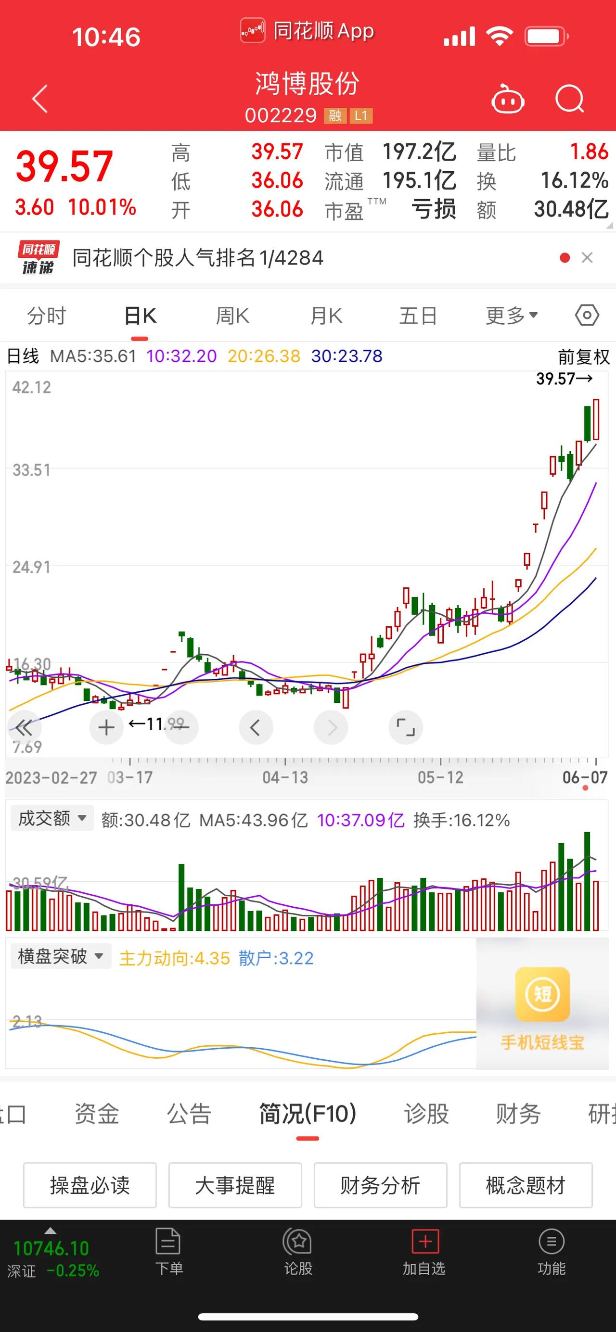Open chart settings hexagon icon
Image resolution: width=616 pixels, height=1332 pixels.
587,315
